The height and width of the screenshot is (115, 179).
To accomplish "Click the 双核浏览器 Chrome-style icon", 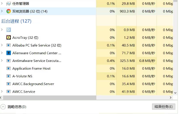I will [x=9, y=11].
